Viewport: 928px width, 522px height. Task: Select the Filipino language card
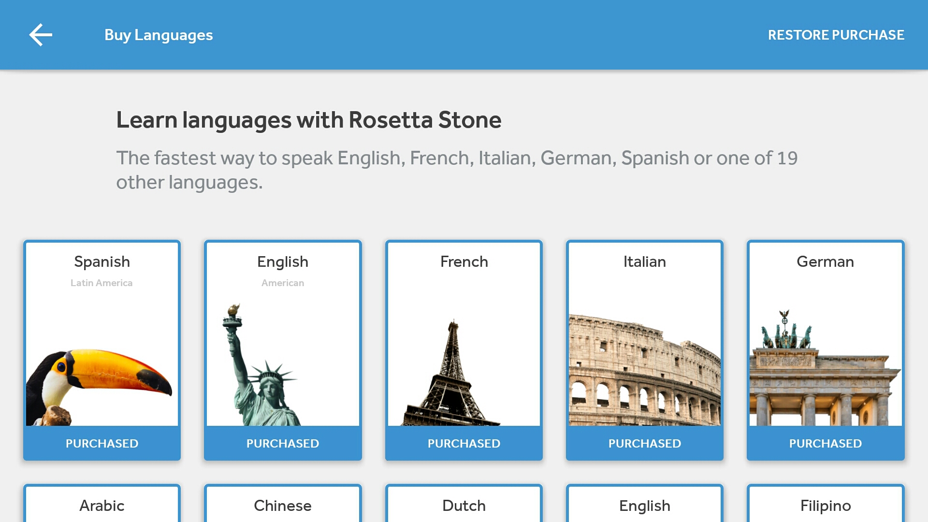pos(825,506)
